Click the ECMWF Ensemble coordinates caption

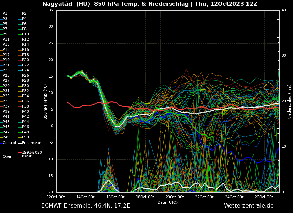tap(85, 206)
